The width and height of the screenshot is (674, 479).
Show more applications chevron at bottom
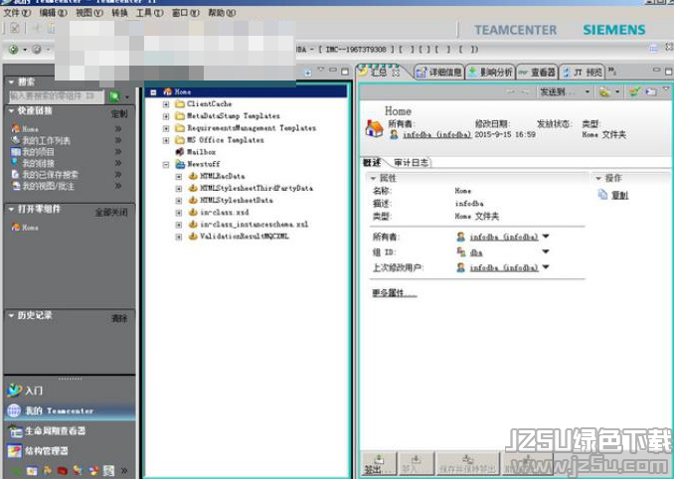pos(124,470)
